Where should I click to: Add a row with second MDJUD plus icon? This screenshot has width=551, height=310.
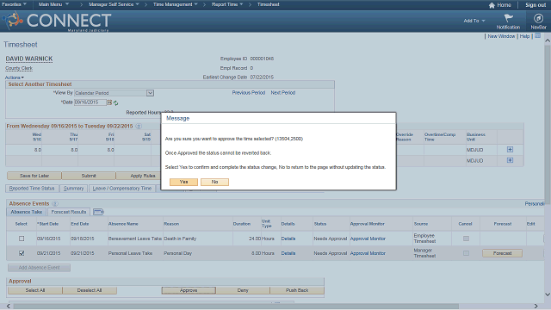click(510, 160)
